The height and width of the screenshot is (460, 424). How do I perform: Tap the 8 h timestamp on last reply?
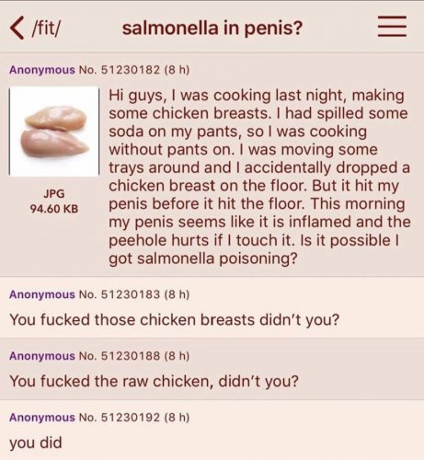coord(177,418)
